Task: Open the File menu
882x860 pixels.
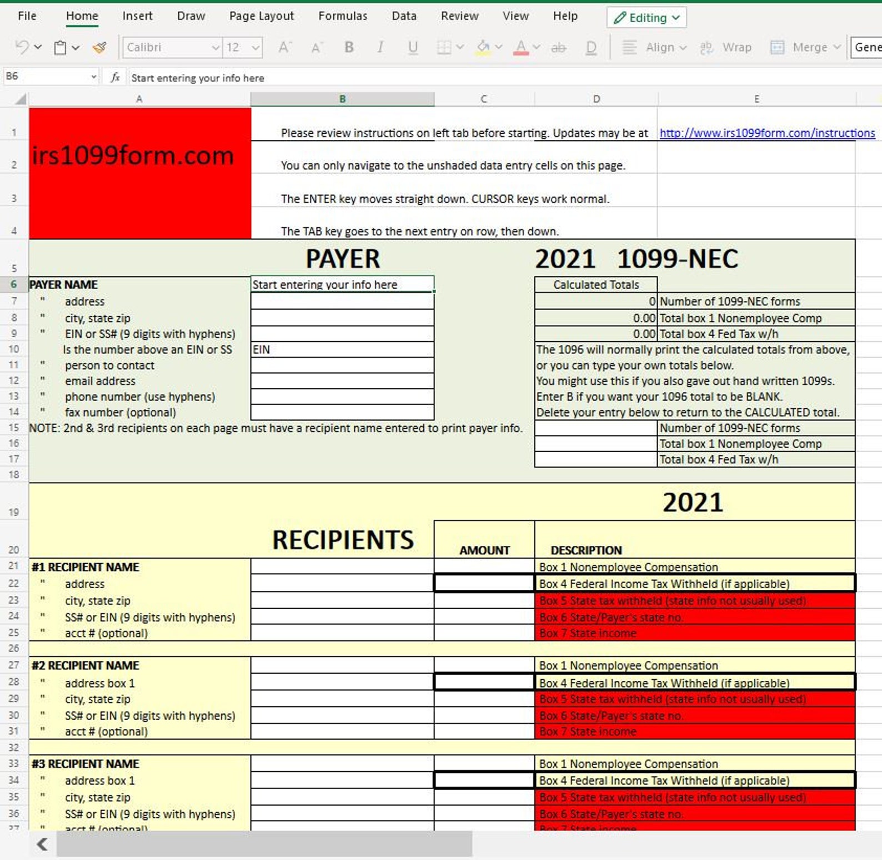Action: click(x=27, y=16)
